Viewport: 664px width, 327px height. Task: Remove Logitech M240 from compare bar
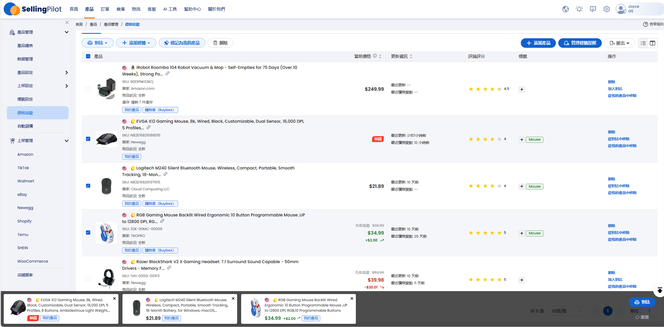233,298
